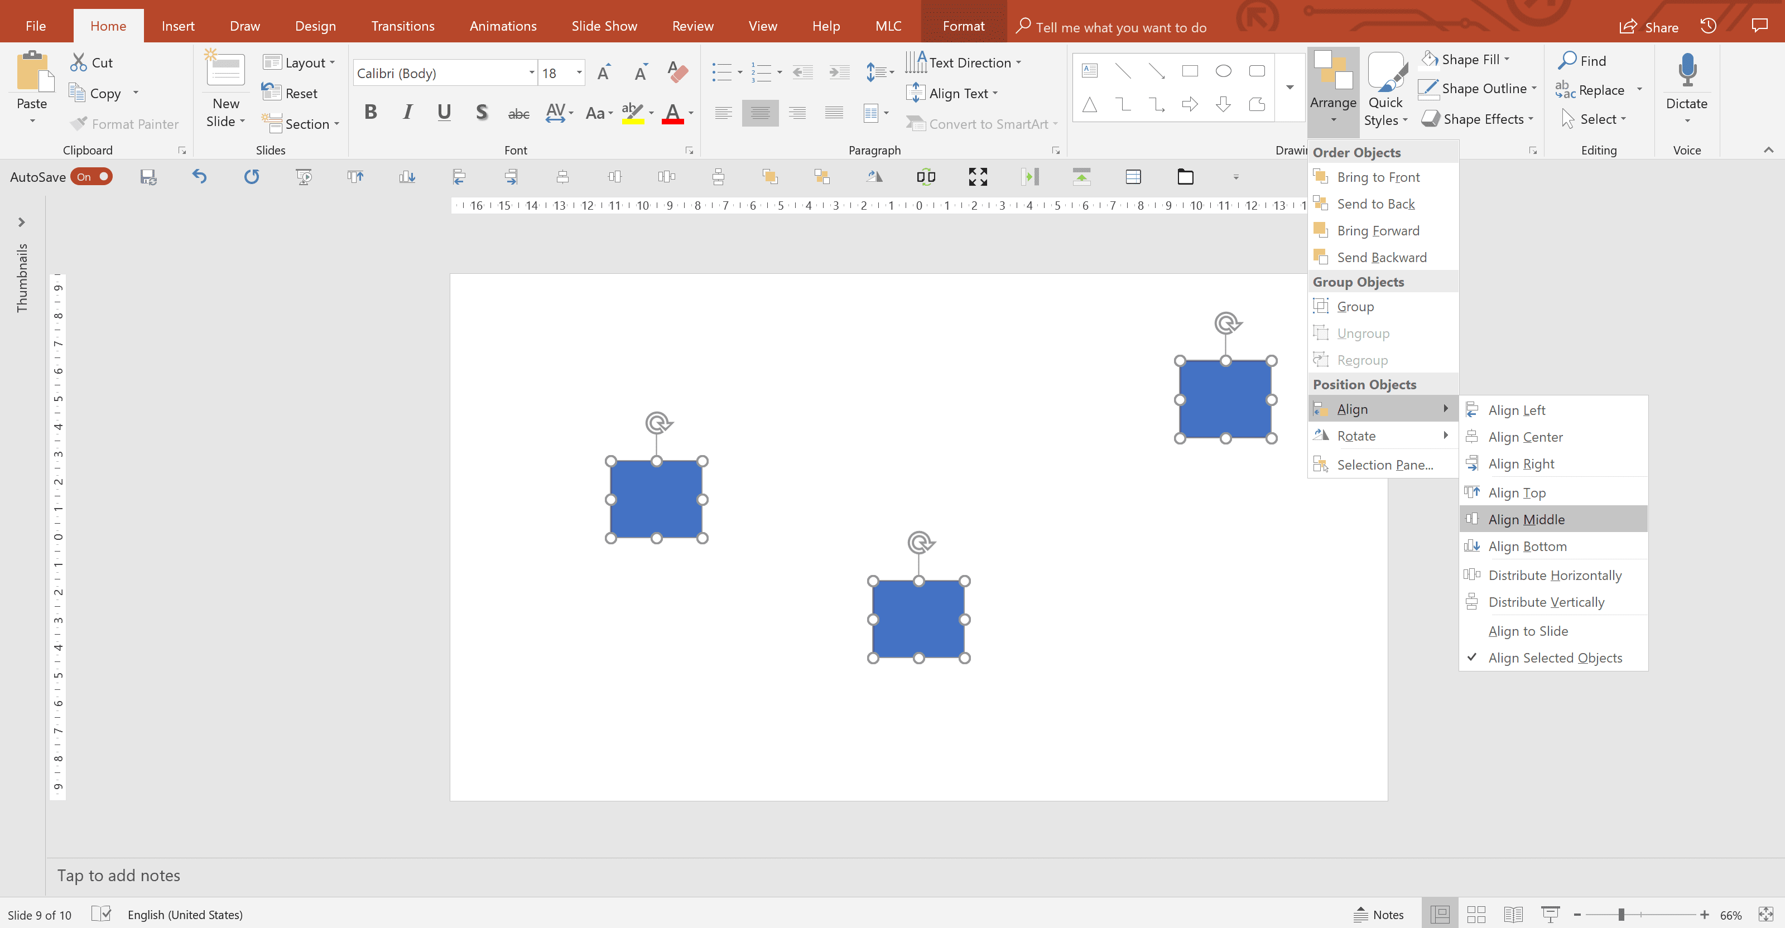The height and width of the screenshot is (928, 1785).
Task: Click the Increase Font Size icon
Action: (604, 72)
